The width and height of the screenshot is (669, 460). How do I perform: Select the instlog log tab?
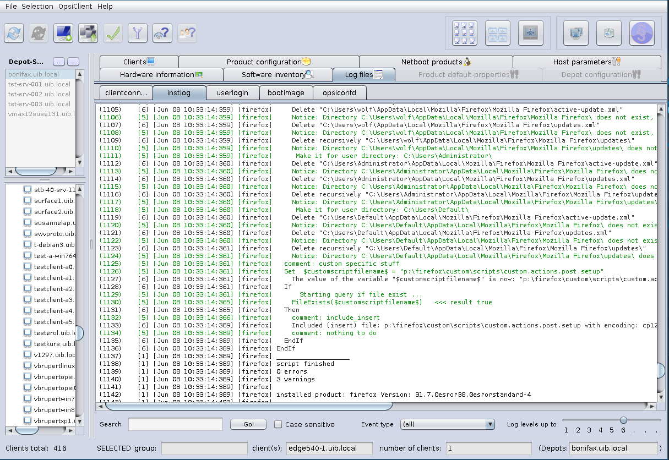pos(179,93)
